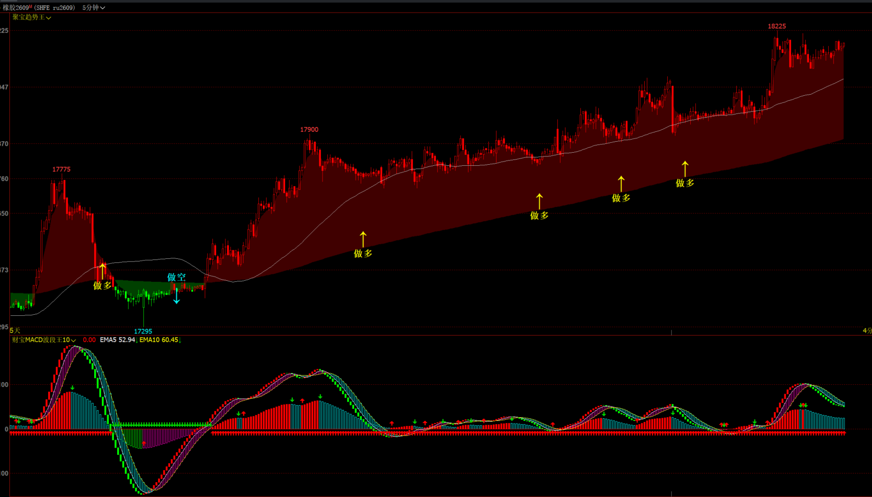
Task: Click the 17295 low price label
Action: 143,331
